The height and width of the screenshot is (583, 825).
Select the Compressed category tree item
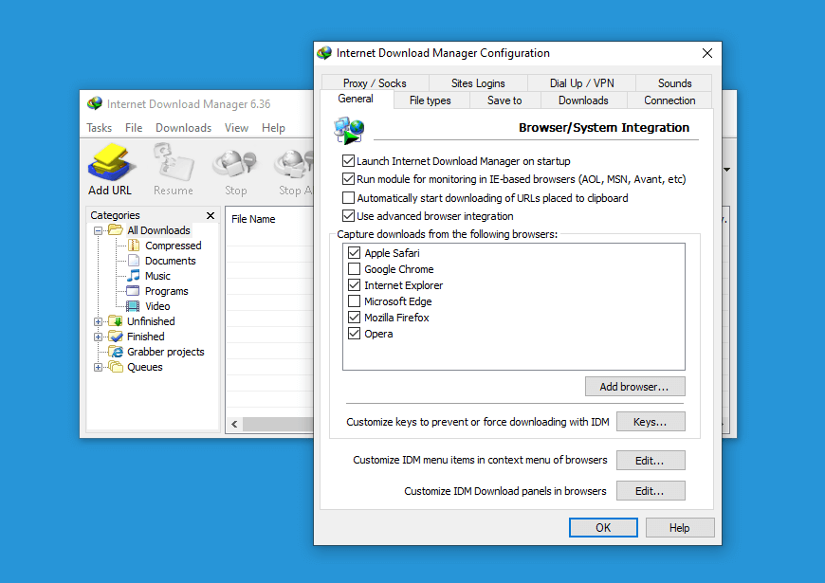pos(174,246)
